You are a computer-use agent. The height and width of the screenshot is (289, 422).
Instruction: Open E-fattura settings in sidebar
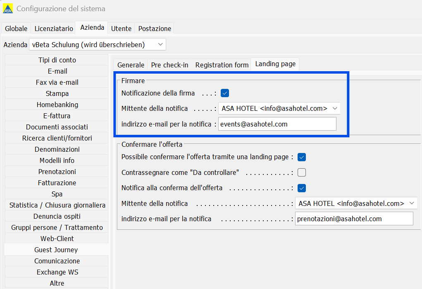57,116
